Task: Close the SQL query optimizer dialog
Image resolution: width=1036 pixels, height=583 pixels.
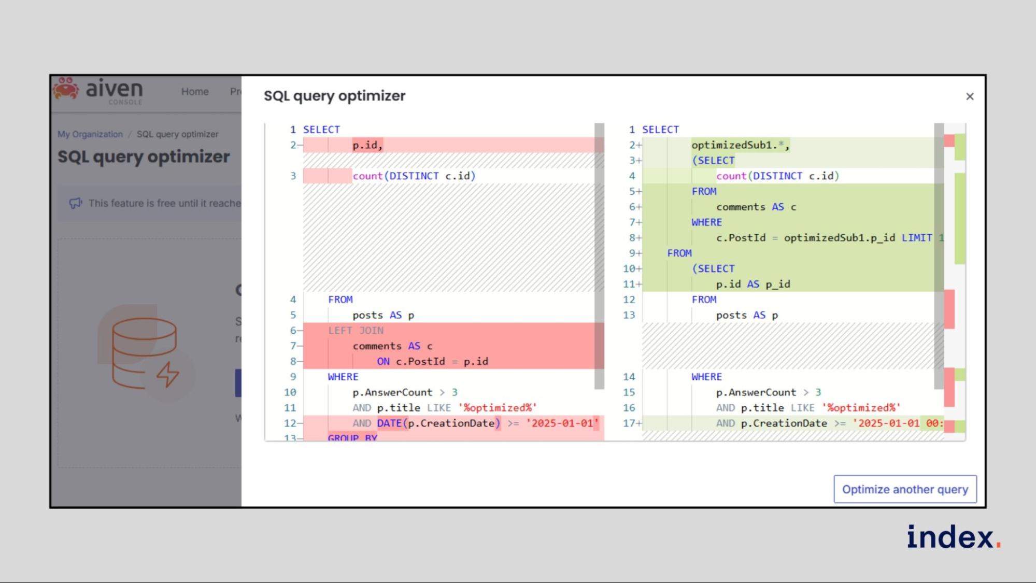Action: 969,96
